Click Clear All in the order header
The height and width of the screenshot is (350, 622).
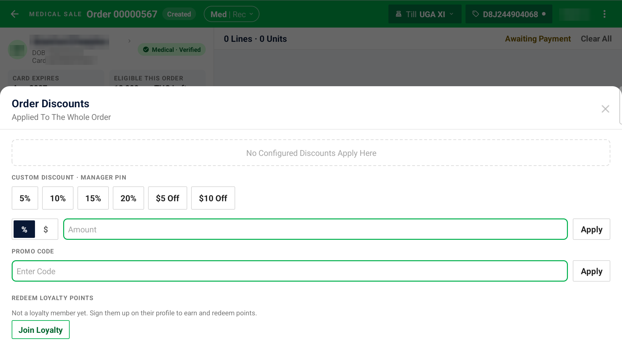pyautogui.click(x=596, y=39)
